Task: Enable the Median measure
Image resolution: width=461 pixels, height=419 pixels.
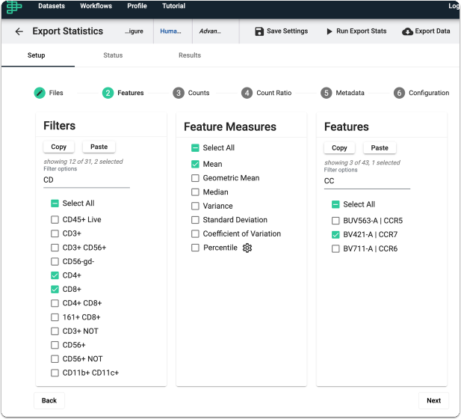Action: [x=195, y=192]
